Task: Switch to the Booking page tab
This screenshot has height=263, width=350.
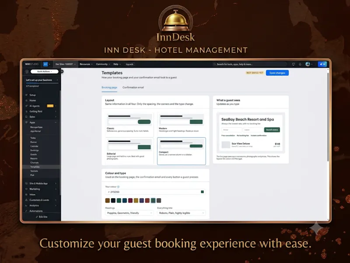Action: click(109, 87)
